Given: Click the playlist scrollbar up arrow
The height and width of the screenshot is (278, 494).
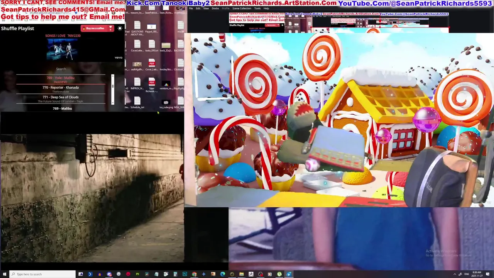Looking at the screenshot, I should (x=113, y=76).
